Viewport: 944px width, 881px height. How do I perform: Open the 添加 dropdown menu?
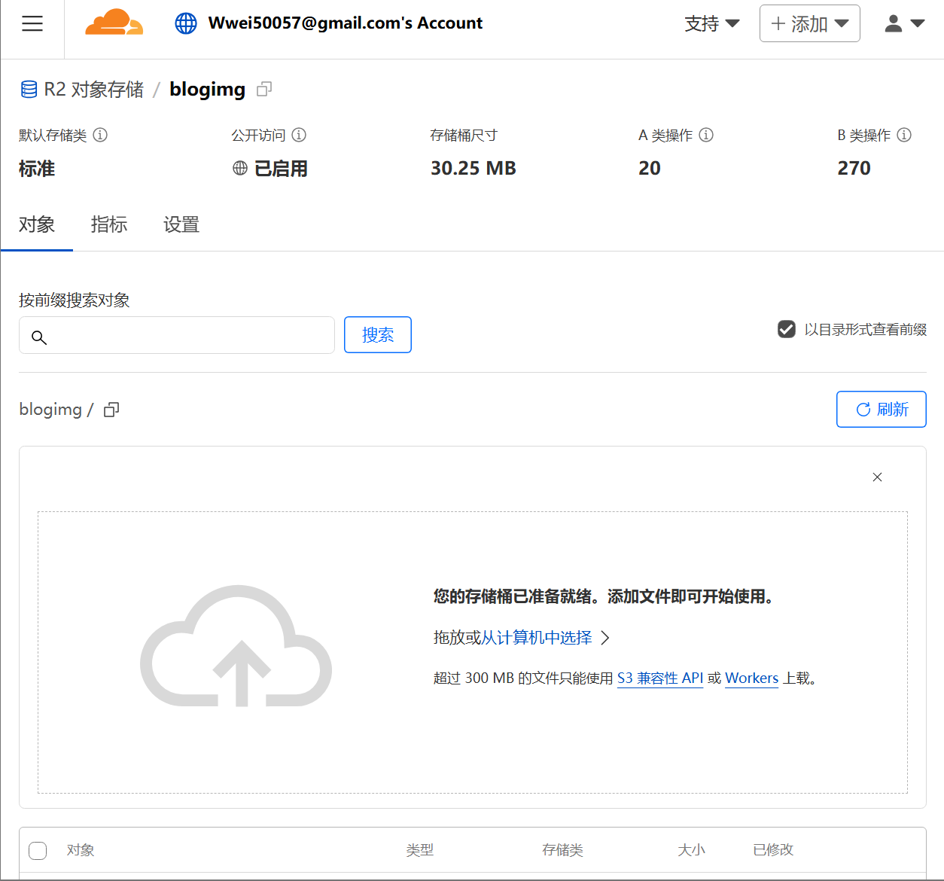tap(809, 24)
